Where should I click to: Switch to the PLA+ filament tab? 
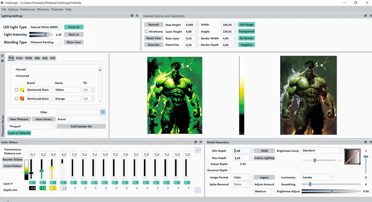[x=19, y=58]
